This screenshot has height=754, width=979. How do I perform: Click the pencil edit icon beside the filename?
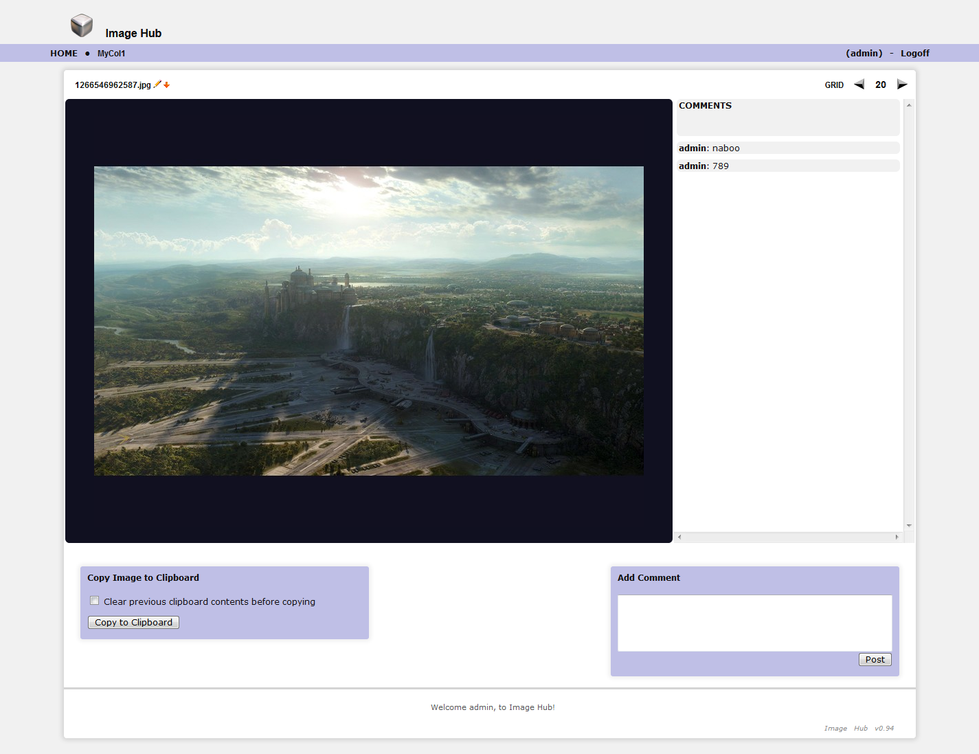pos(157,85)
